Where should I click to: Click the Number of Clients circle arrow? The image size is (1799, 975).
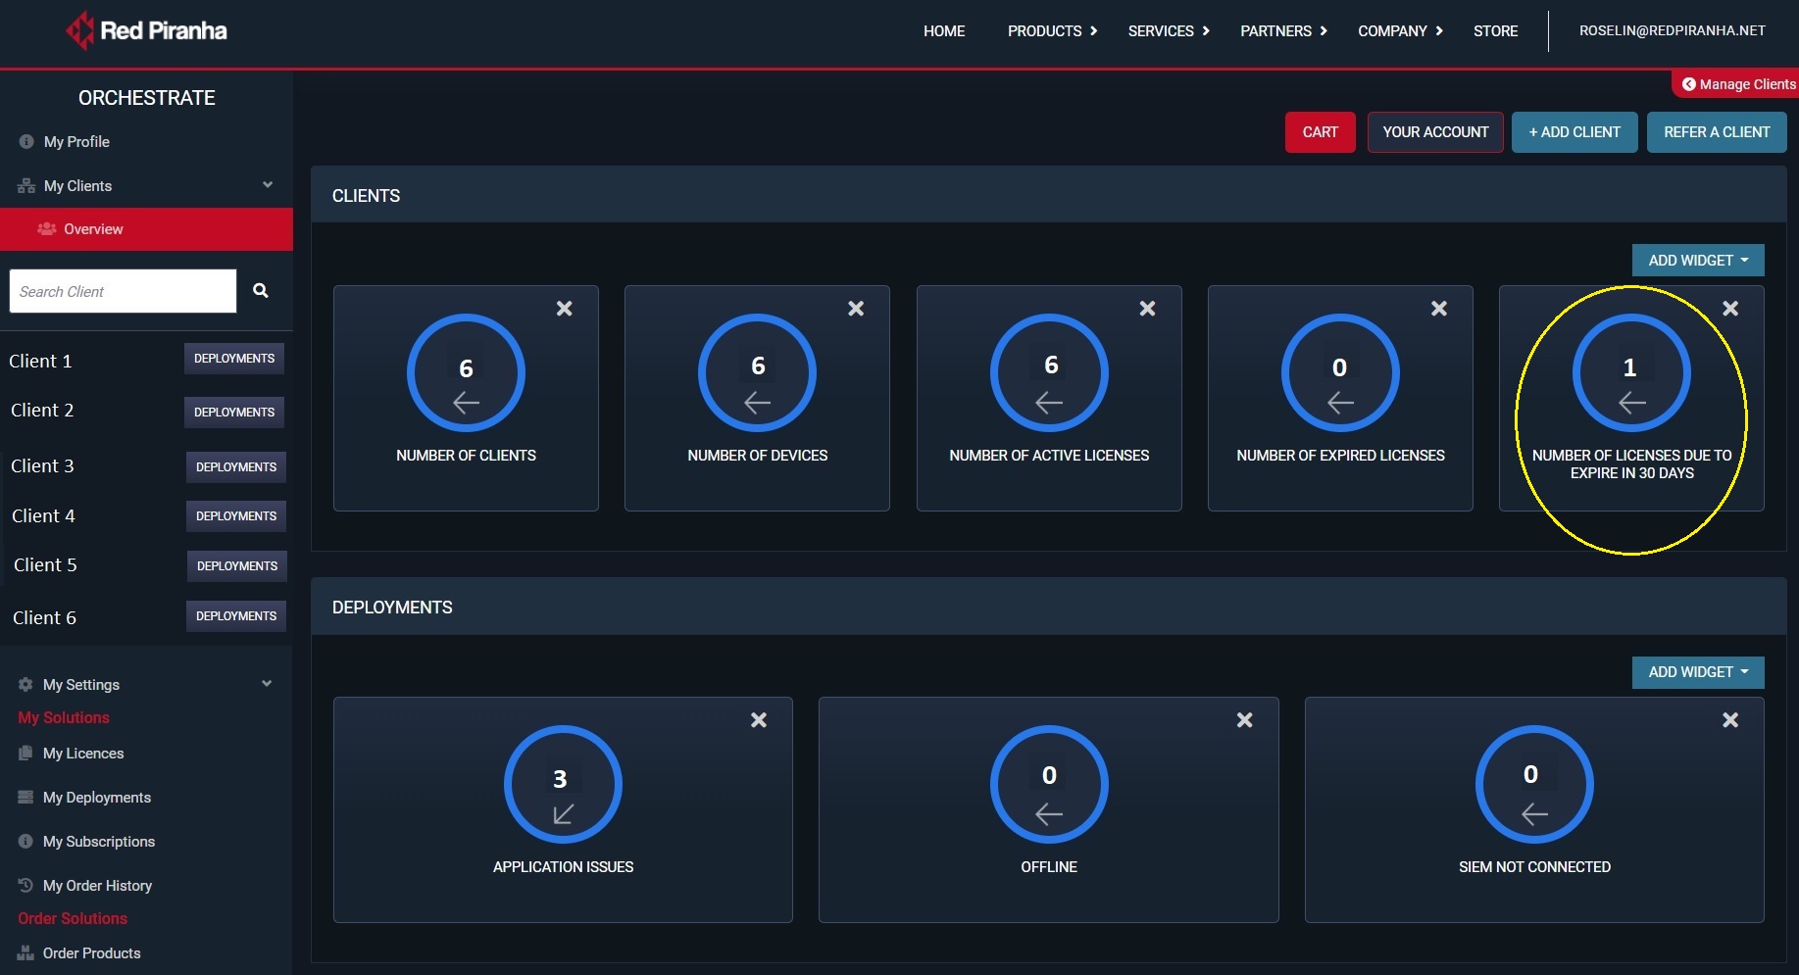pyautogui.click(x=466, y=403)
